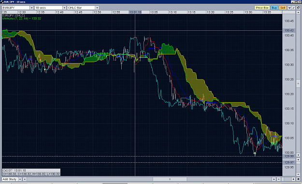Click the Ichimoku (7, 22, 44) study label

pos(22,19)
